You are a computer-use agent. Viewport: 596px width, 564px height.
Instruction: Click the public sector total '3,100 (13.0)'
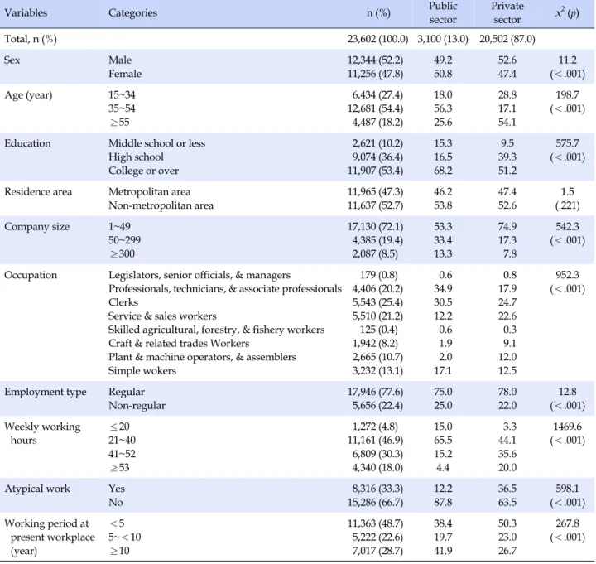[x=443, y=39]
